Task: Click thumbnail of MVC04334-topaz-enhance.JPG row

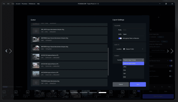Action: (x=36, y=74)
